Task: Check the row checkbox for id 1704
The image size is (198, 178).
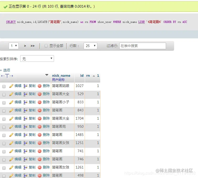Action: click(4, 119)
